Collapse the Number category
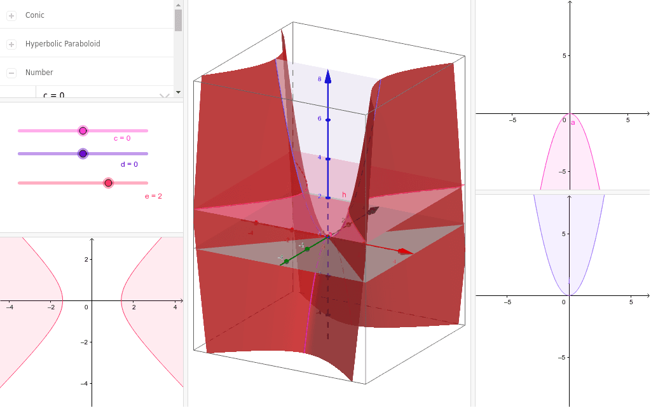651x408 pixels. (11, 73)
